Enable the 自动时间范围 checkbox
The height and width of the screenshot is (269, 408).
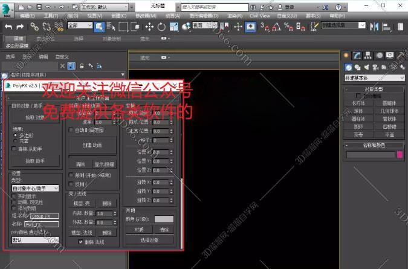click(71, 130)
